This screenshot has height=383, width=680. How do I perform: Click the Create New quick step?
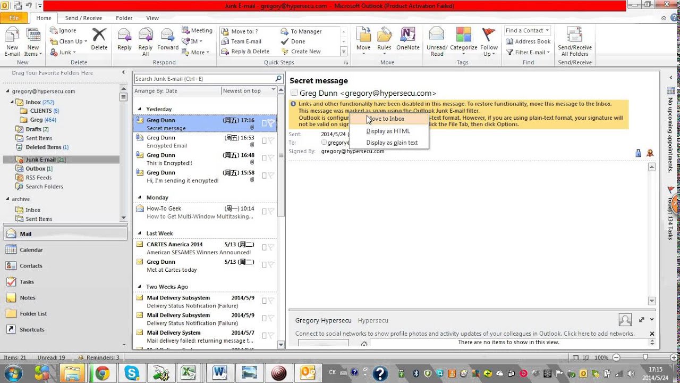(301, 52)
